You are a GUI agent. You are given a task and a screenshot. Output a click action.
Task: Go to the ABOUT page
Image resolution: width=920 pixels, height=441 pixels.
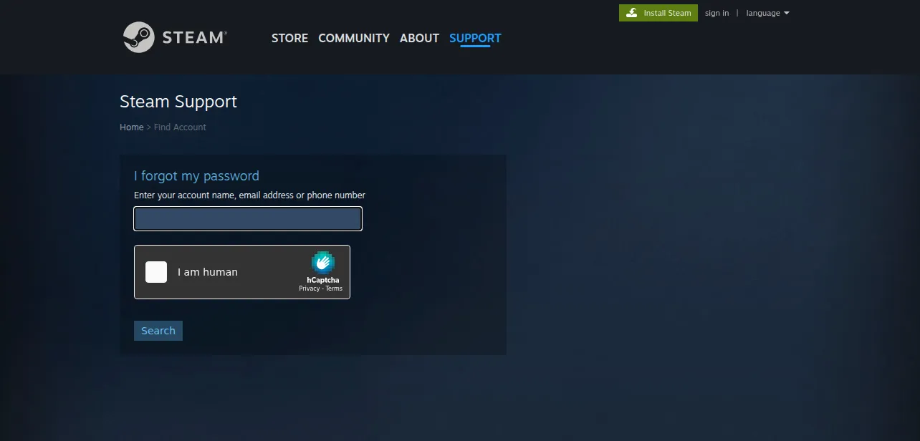click(x=419, y=38)
